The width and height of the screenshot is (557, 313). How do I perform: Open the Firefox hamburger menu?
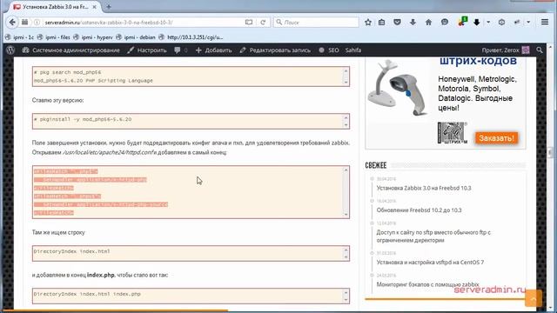click(x=545, y=22)
